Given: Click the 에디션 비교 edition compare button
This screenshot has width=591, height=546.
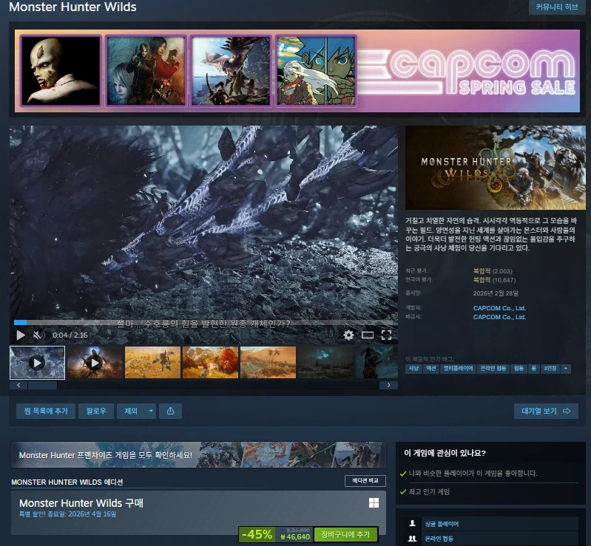Looking at the screenshot, I should tap(365, 481).
